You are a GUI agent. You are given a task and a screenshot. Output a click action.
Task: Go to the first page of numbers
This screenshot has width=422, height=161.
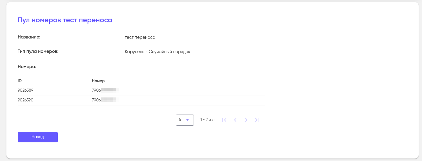coord(224,120)
